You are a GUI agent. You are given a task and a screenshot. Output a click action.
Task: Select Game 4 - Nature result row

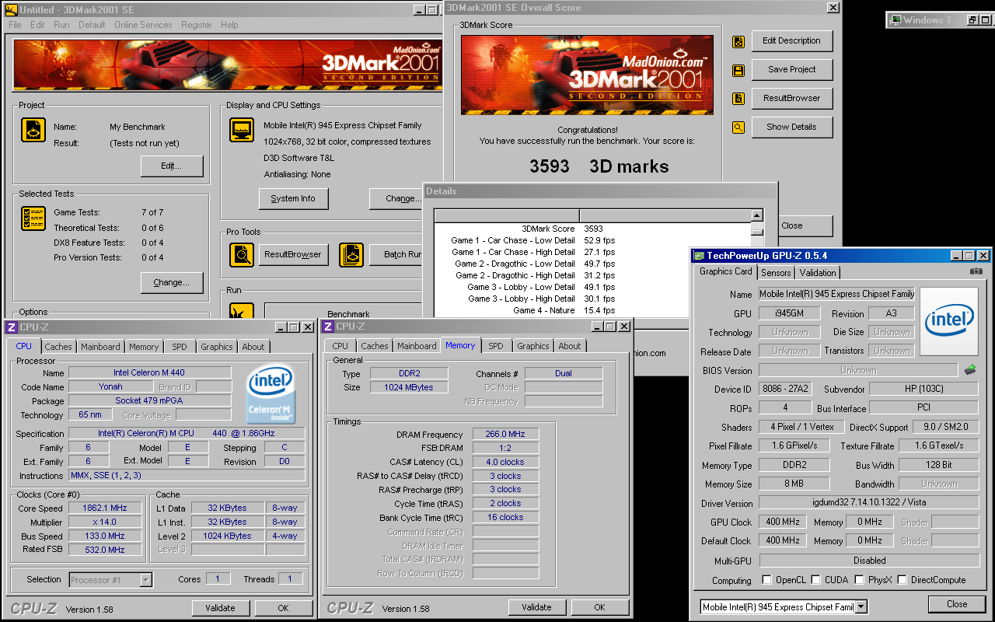point(592,310)
